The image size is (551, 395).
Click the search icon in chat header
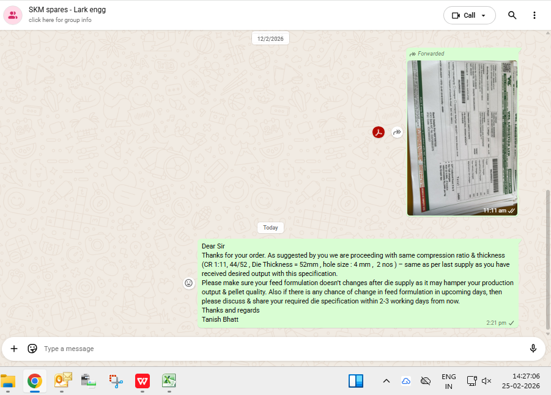click(x=512, y=15)
